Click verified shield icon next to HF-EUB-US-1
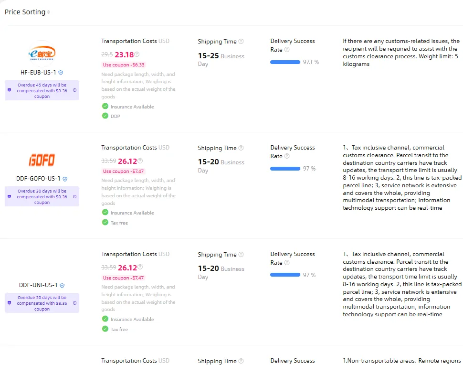This screenshot has width=463, height=365. click(x=61, y=73)
